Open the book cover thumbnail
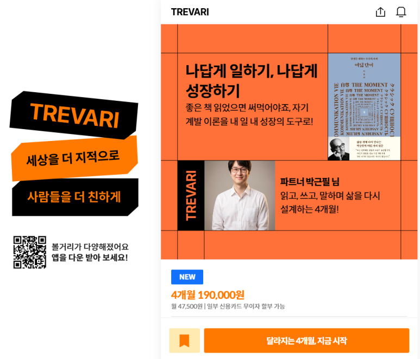This screenshot has height=359, width=420. (364, 107)
